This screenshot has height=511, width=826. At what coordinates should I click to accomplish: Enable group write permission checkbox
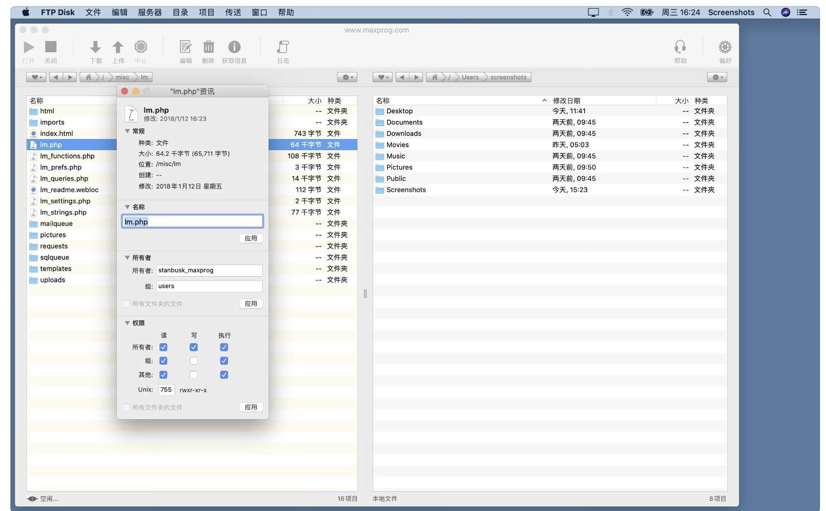194,361
